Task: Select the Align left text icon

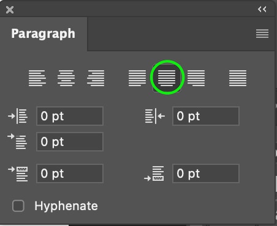Action: click(37, 78)
